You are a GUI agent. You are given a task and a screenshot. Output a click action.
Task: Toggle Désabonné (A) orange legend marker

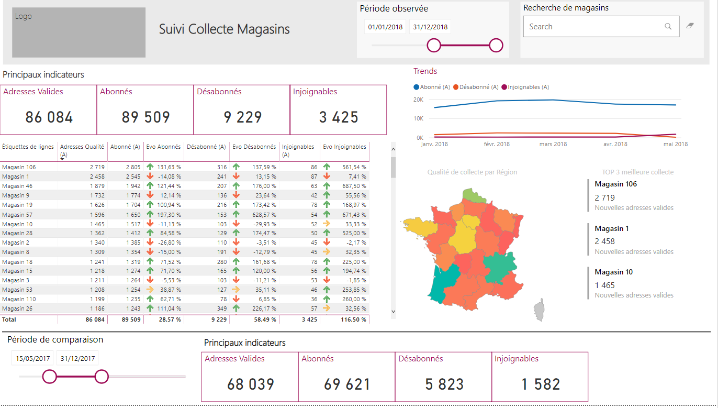(456, 87)
